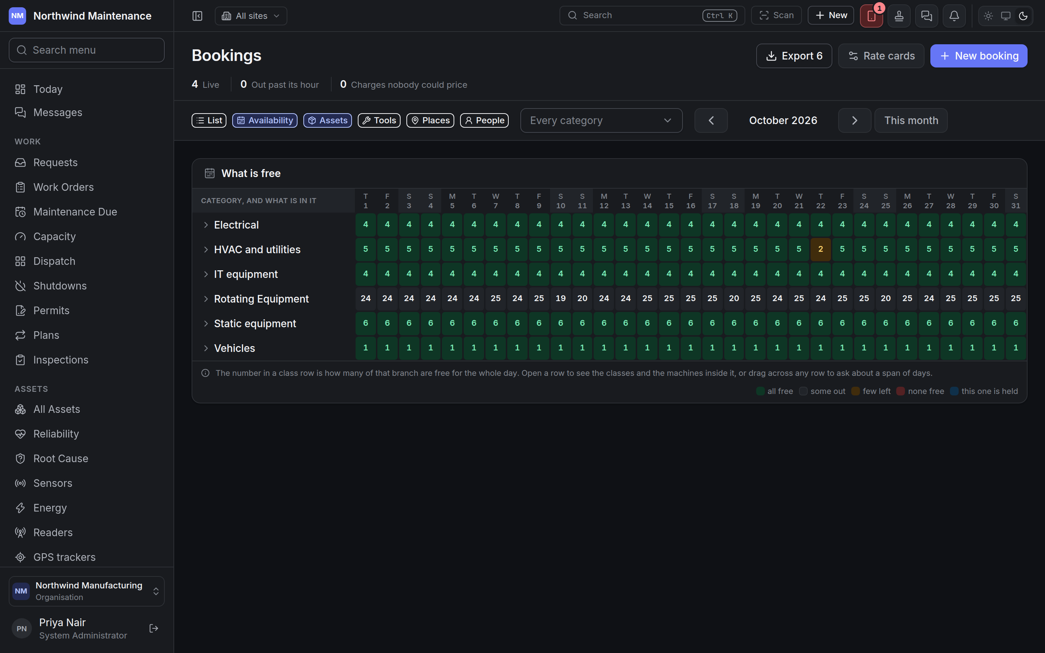Viewport: 1045px width, 653px height.
Task: Open Permits in the sidebar
Action: [x=86, y=311]
